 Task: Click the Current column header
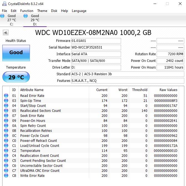(102, 90)
